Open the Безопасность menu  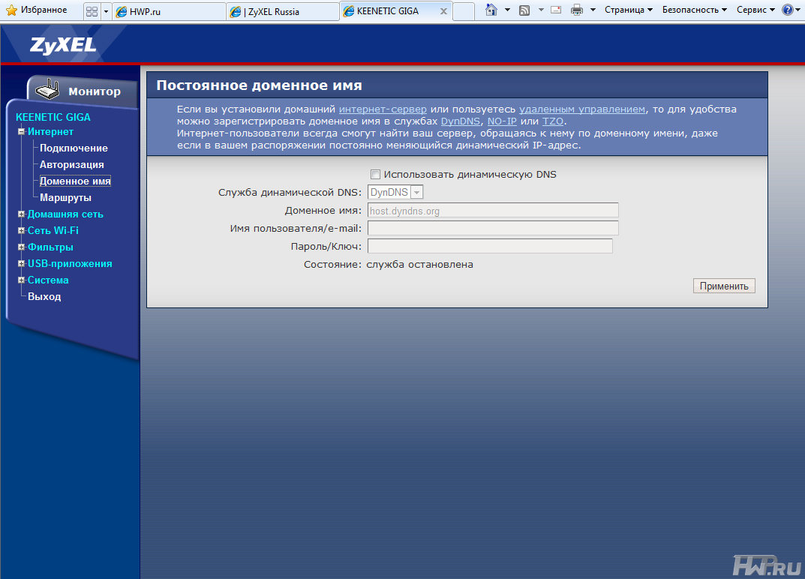pos(695,10)
